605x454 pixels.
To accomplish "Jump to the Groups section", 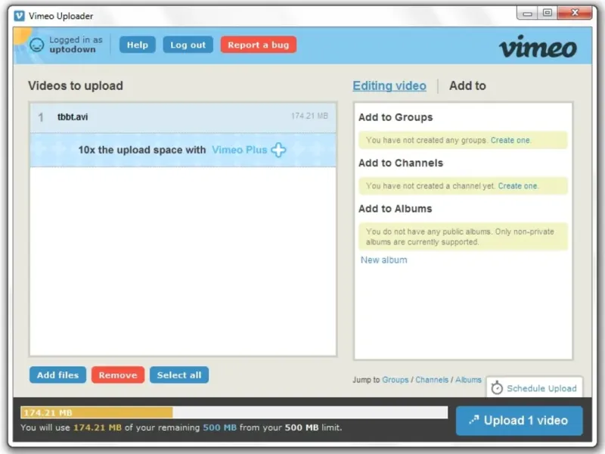I will (395, 380).
